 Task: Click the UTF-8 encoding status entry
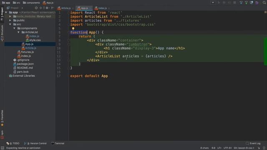[228, 148]
